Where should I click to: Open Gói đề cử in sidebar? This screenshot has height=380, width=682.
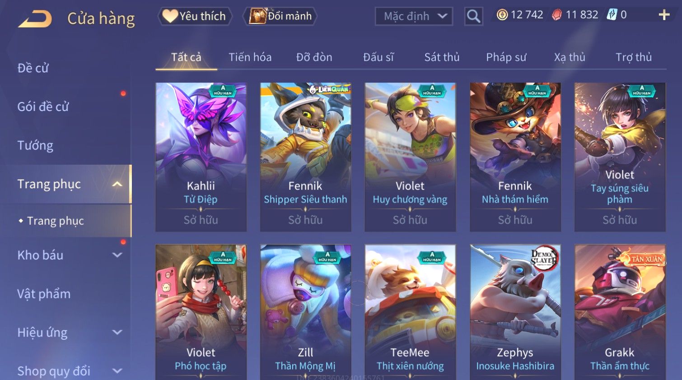pos(43,107)
